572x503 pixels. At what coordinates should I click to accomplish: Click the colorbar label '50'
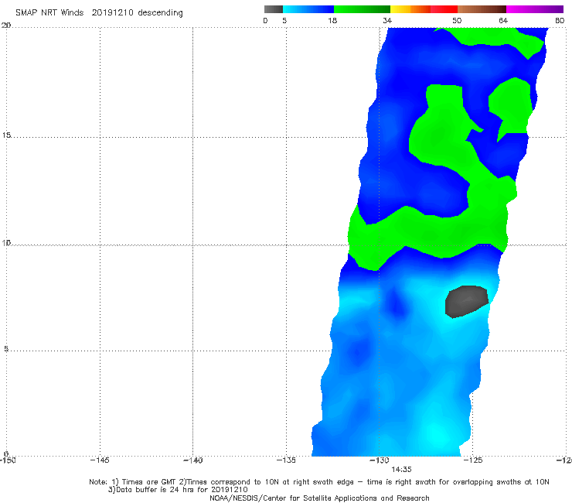(457, 21)
